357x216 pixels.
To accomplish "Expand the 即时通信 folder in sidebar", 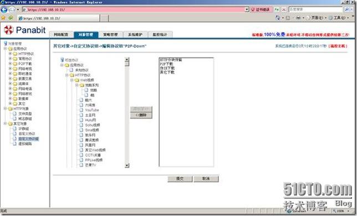I will [10, 74].
